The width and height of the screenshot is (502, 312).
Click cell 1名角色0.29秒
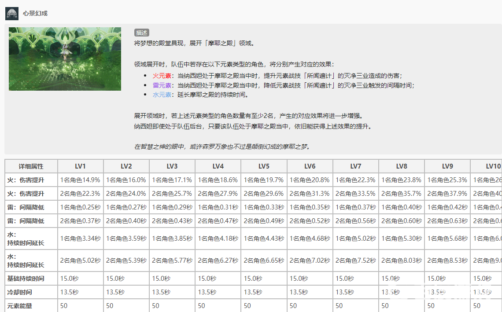coord(172,207)
